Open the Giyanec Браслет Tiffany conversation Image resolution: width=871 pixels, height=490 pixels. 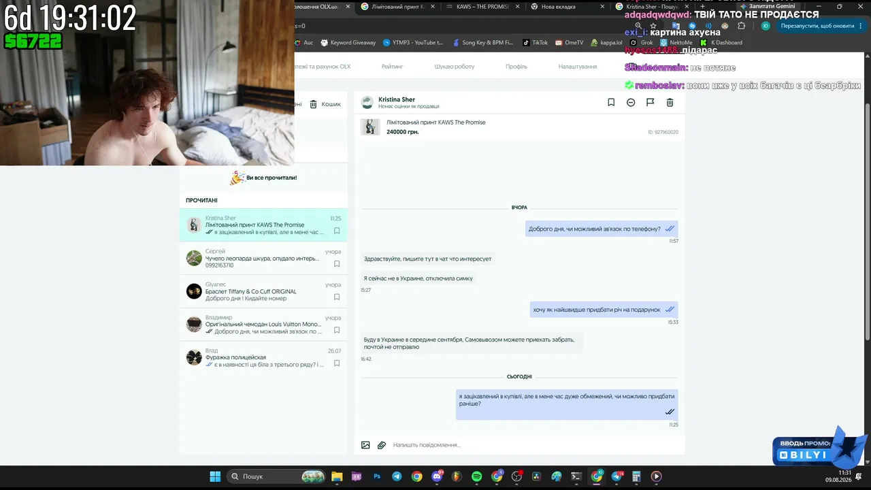[x=263, y=291]
